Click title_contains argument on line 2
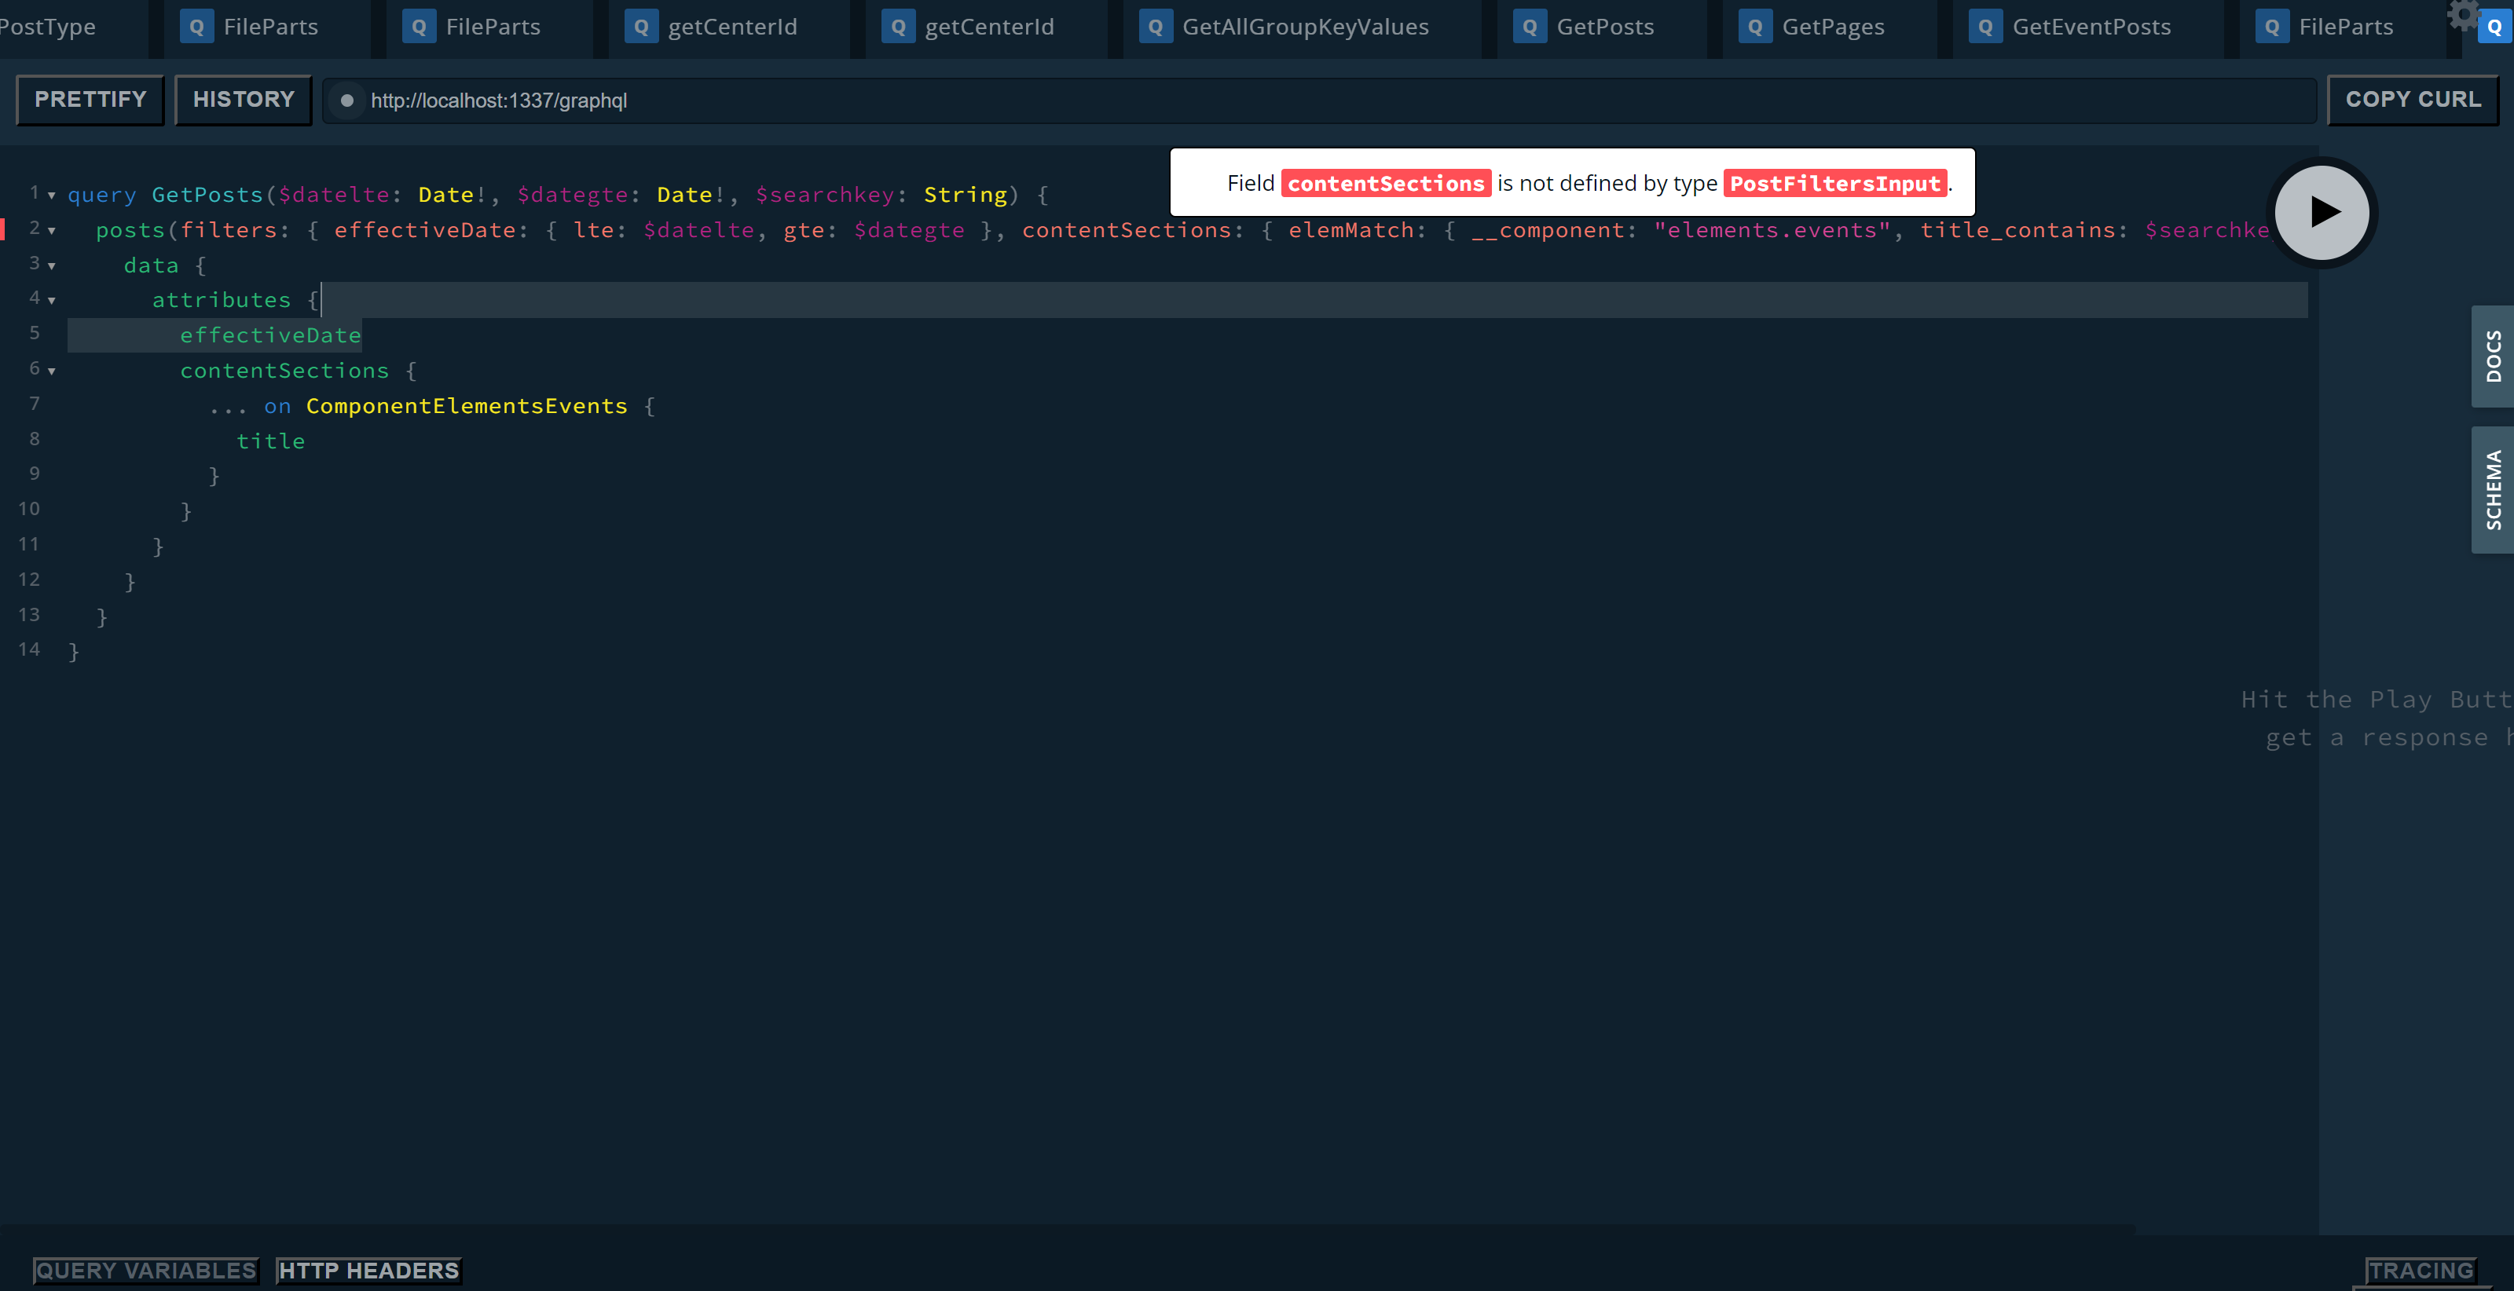Screen dimensions: 2514x1291 click(2017, 230)
